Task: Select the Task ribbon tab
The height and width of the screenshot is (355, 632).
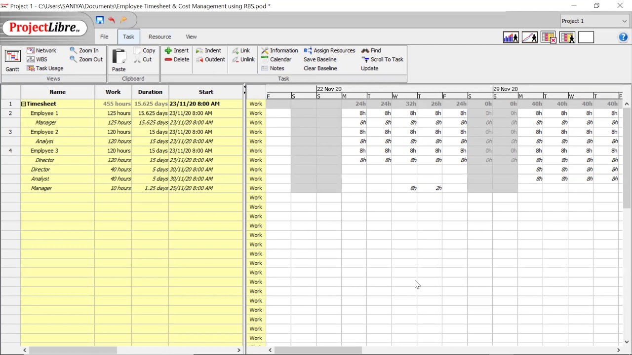Action: click(x=128, y=36)
